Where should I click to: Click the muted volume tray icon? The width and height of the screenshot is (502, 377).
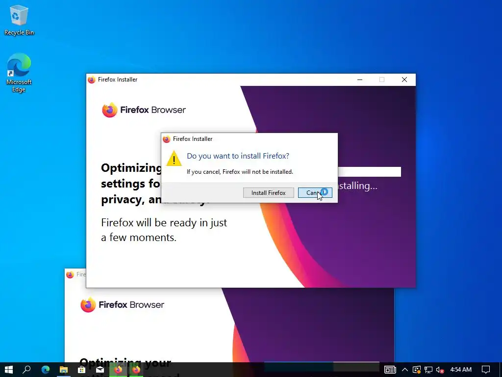[x=440, y=370]
